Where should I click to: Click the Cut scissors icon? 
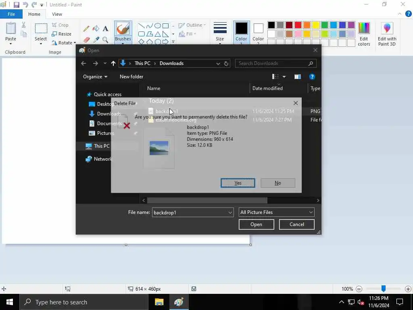coord(24,25)
